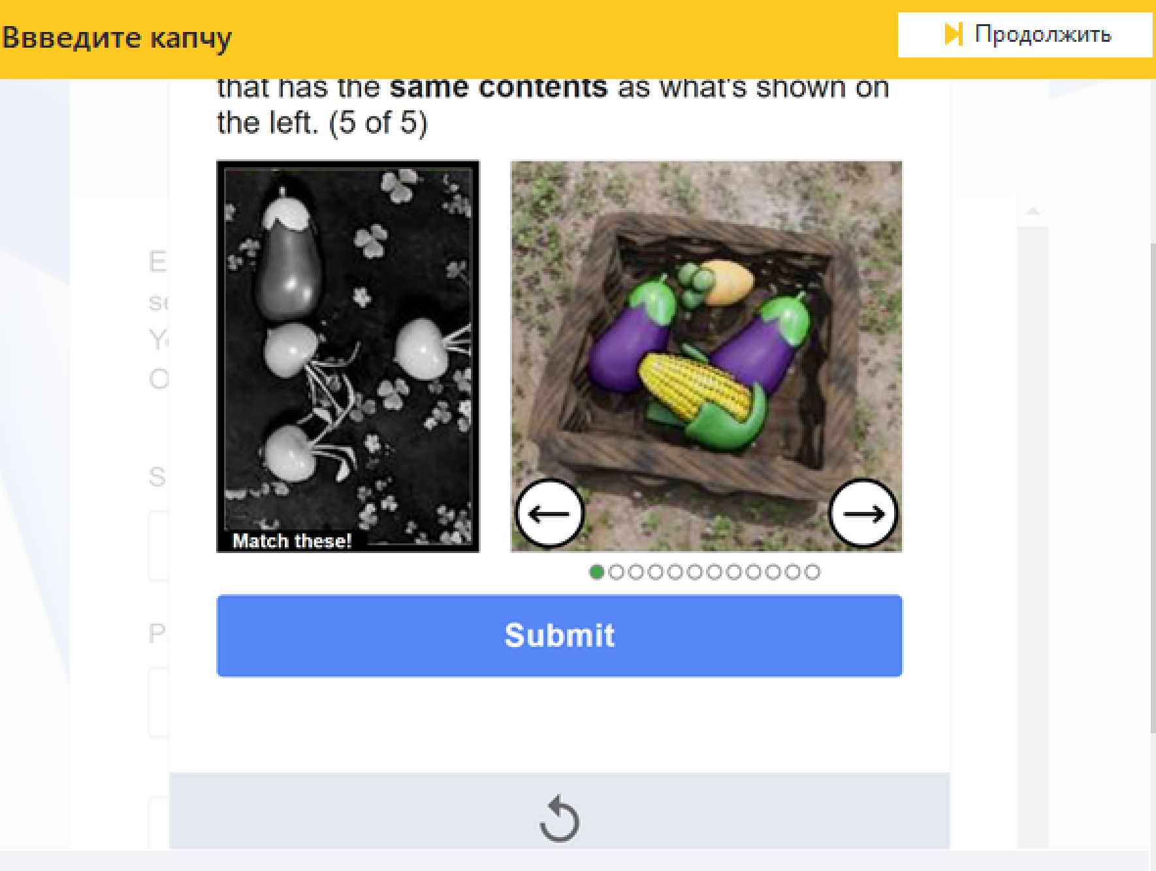Click the yellow skip icon beside Продолжить
Viewport: 1156px width, 871px height.
click(x=953, y=34)
